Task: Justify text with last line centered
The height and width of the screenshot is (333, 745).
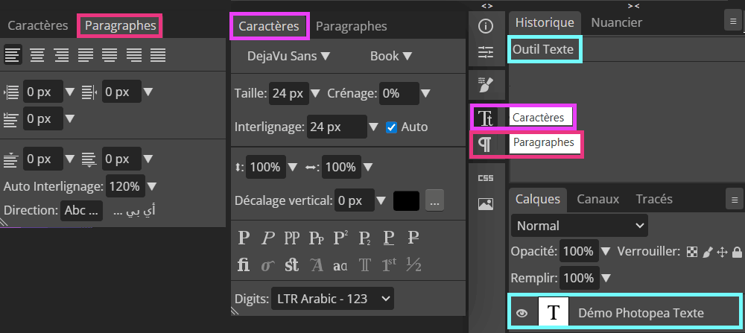Action: pos(110,55)
